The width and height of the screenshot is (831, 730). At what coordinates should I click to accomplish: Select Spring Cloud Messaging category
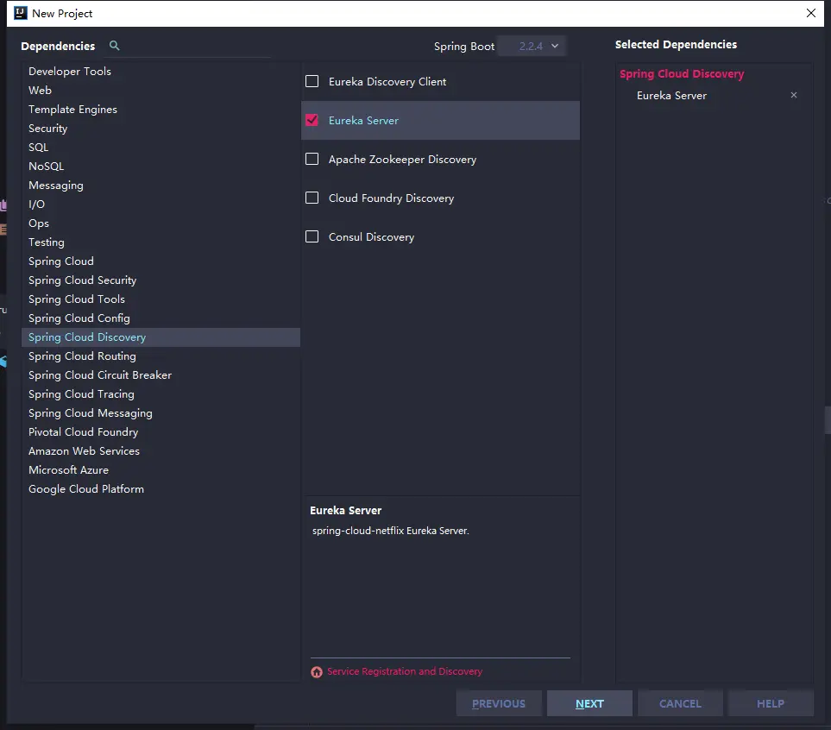(161, 413)
